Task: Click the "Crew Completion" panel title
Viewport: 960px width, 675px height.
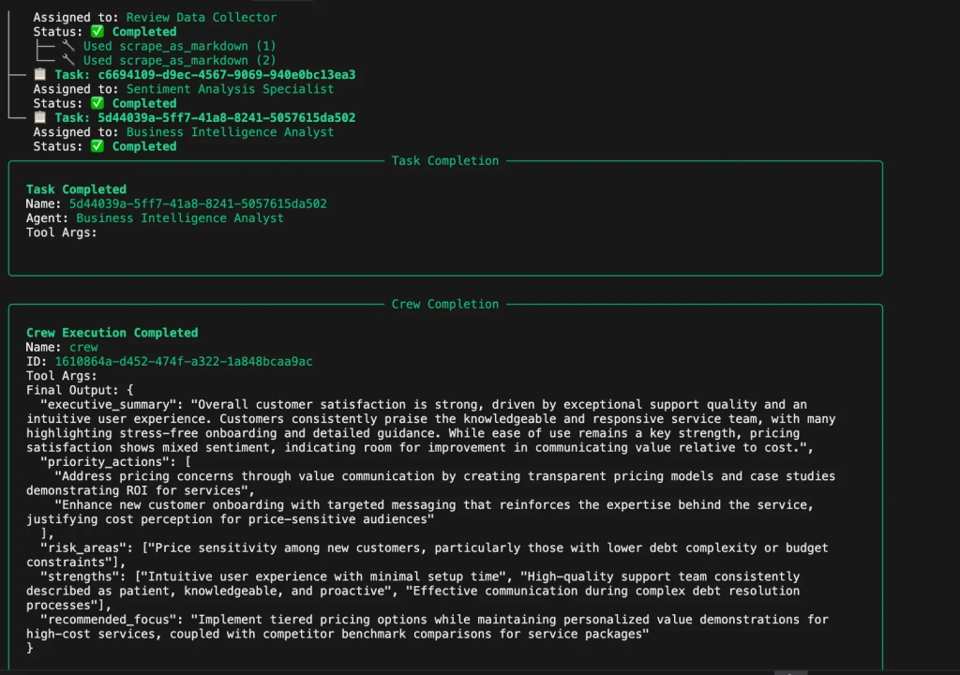Action: (445, 305)
